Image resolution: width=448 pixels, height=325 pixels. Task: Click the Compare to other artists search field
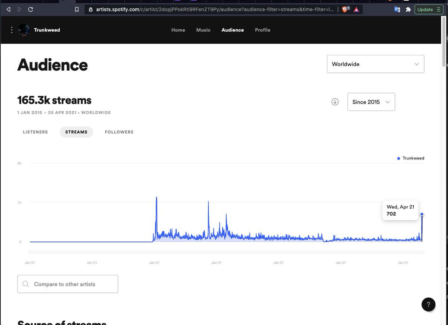click(68, 284)
